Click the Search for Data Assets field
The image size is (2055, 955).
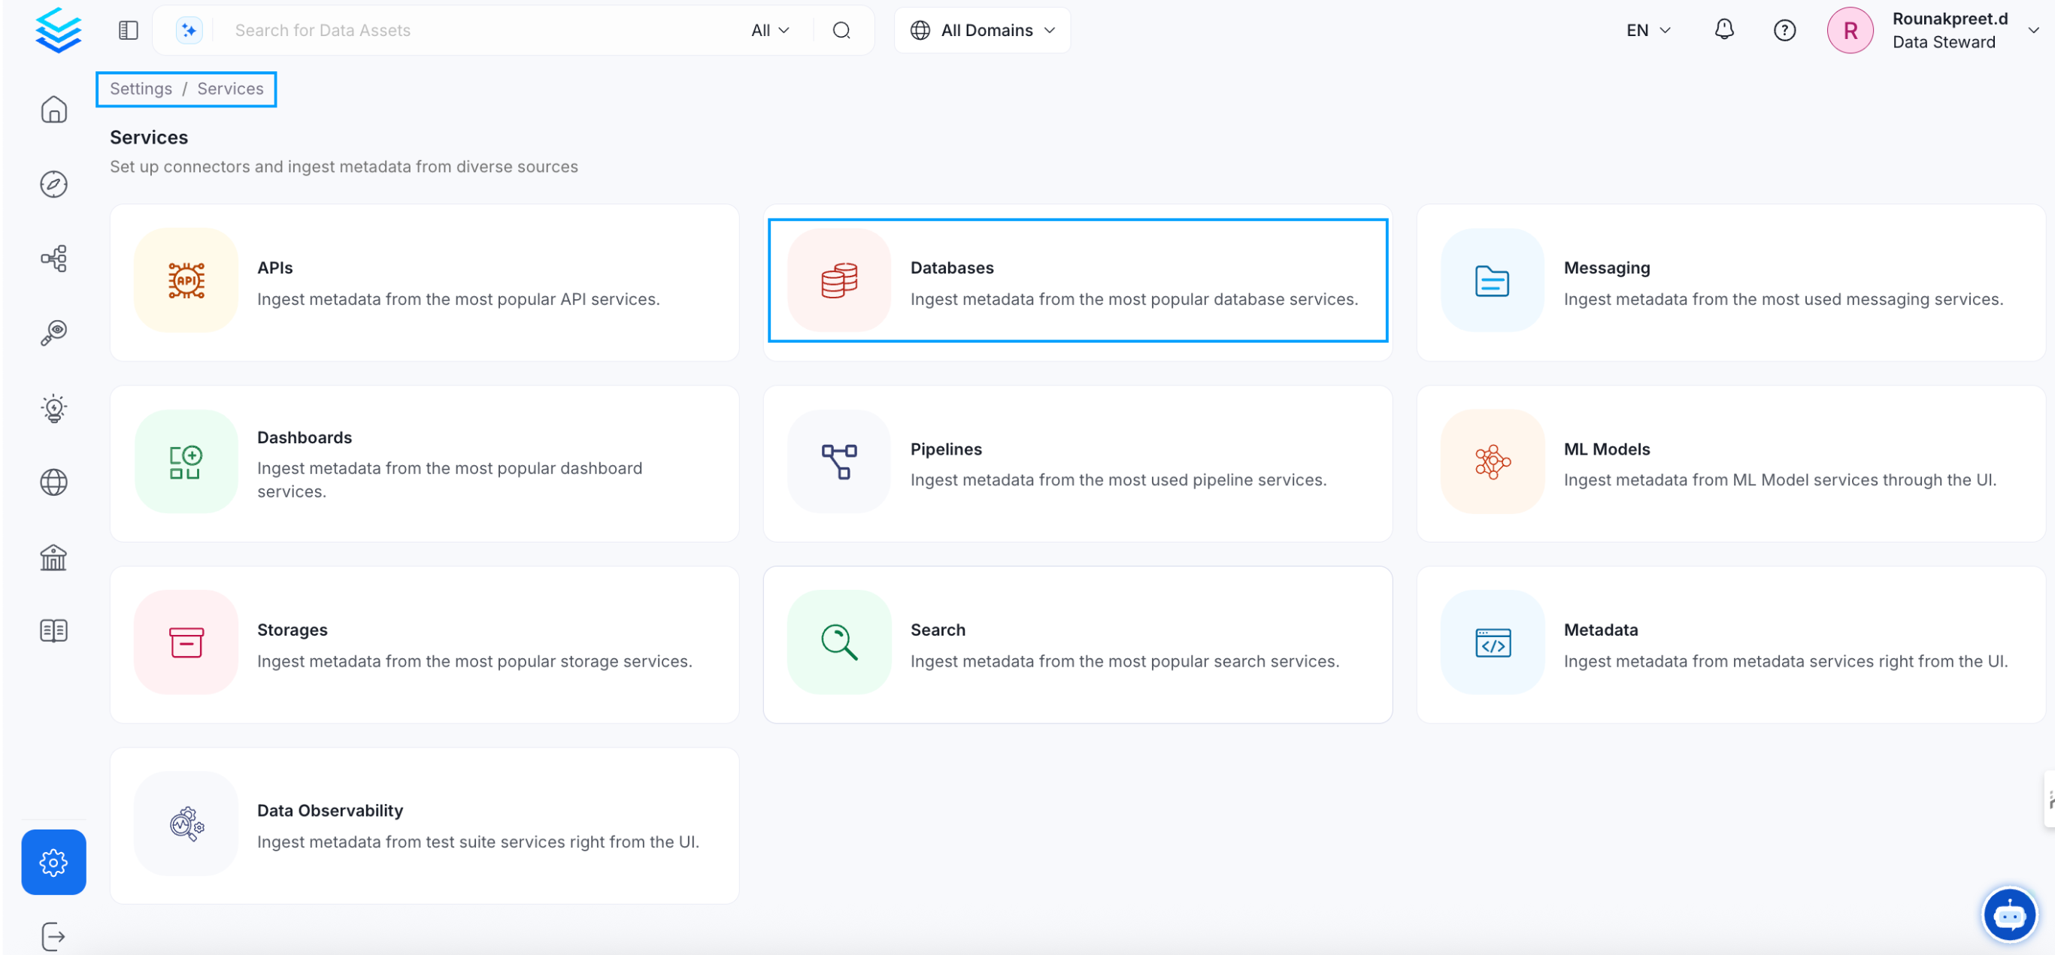click(479, 30)
